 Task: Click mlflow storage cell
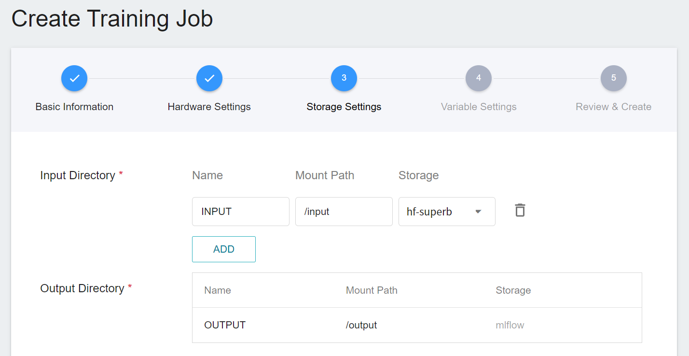pos(510,325)
